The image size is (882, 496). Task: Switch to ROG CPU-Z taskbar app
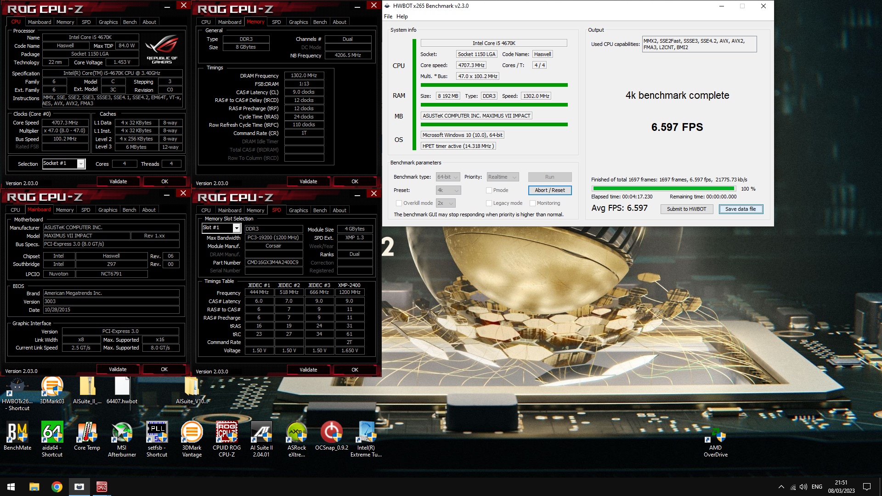[x=102, y=486]
